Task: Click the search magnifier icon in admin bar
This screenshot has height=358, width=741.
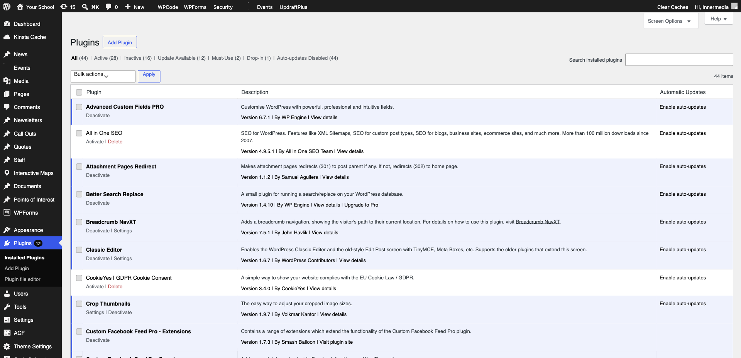Action: point(85,7)
